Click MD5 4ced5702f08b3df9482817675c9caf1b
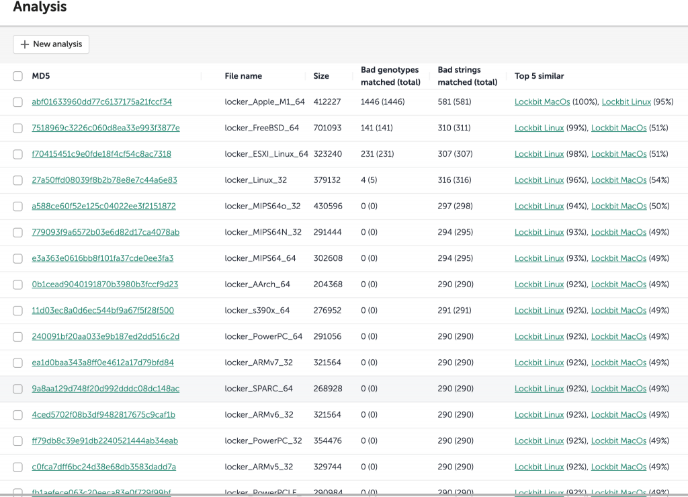This screenshot has height=497, width=688. point(103,414)
